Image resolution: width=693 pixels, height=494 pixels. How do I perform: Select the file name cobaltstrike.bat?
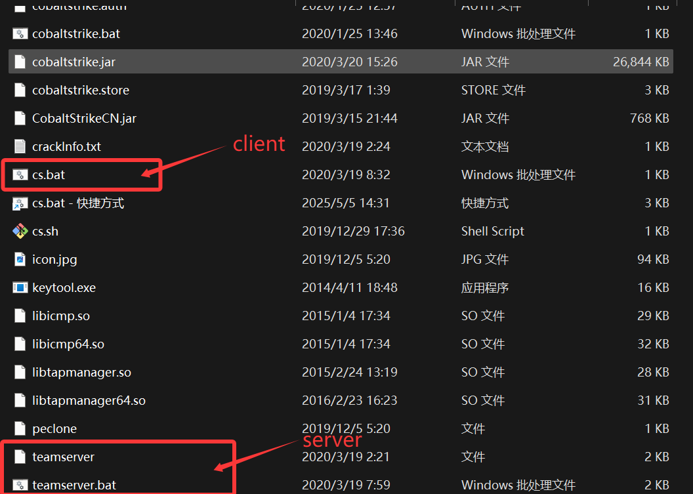[x=76, y=34]
